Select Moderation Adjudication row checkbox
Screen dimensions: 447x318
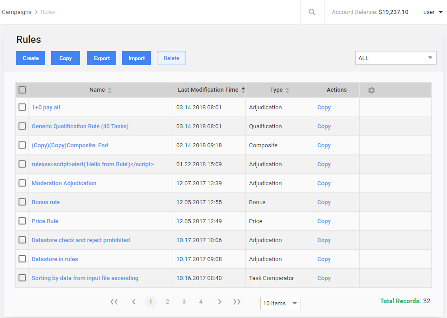pyautogui.click(x=22, y=183)
